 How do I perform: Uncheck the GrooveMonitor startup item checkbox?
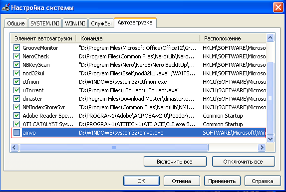[x=16, y=48]
